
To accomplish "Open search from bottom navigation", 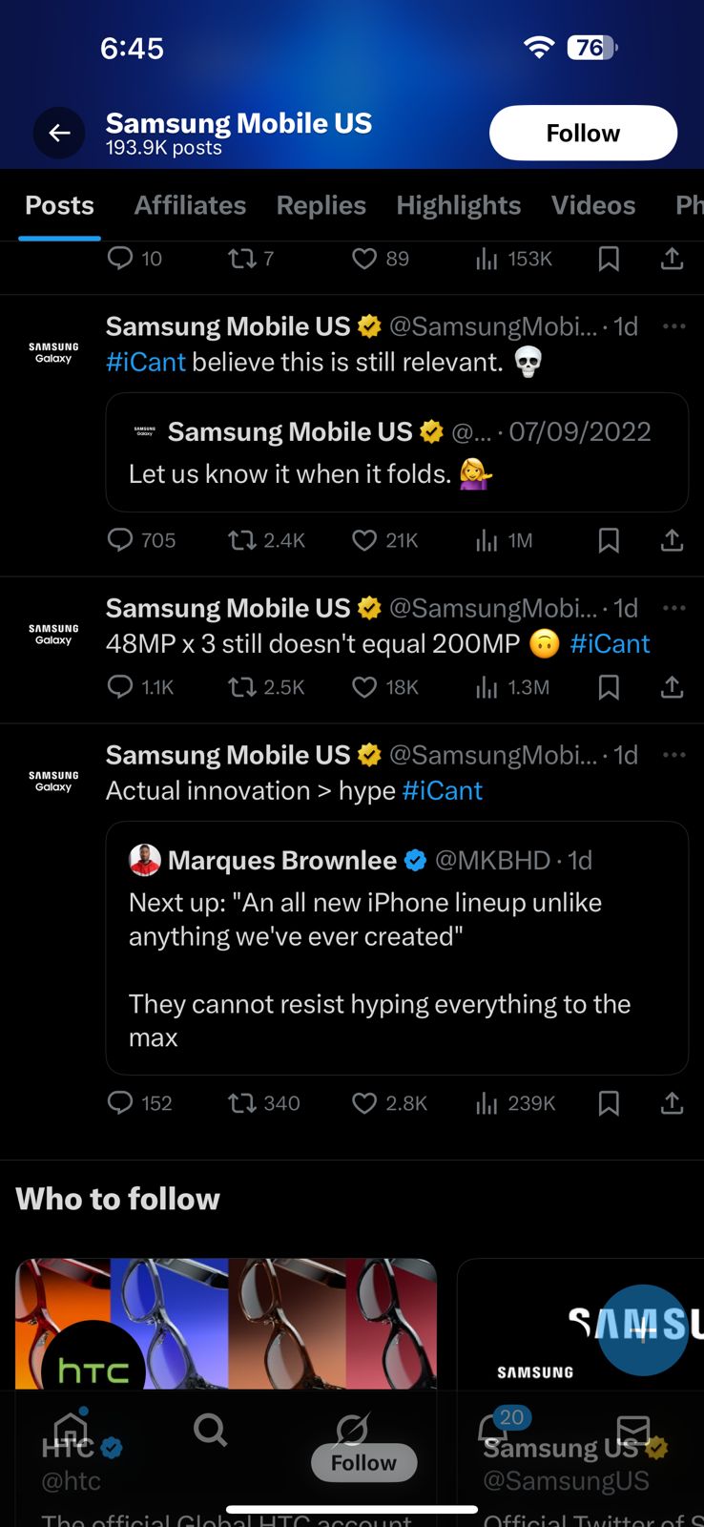I will pyautogui.click(x=210, y=1430).
